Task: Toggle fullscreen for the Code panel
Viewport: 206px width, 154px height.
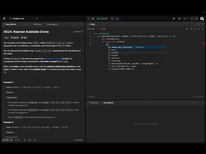Action: pos(199,24)
